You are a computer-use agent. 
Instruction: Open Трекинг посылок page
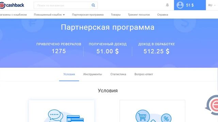coord(139,15)
